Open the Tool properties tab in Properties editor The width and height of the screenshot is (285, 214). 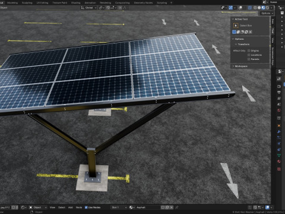pos(279,78)
